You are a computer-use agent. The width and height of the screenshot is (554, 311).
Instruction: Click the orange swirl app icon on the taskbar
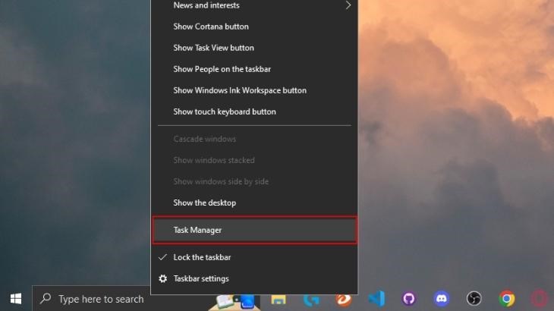pos(344,300)
